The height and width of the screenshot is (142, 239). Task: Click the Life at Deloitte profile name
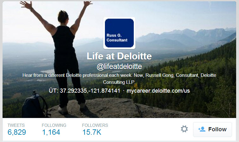pyautogui.click(x=119, y=56)
